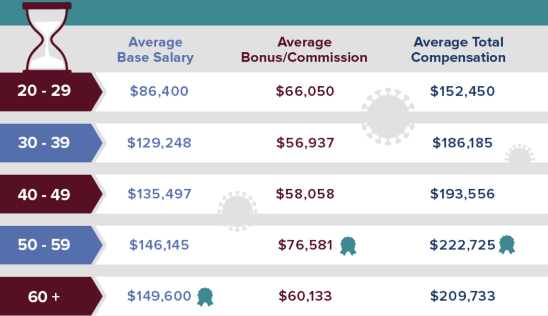Click the $209,733 total compensation value
Screen dimensions: 548x316
[462, 296]
